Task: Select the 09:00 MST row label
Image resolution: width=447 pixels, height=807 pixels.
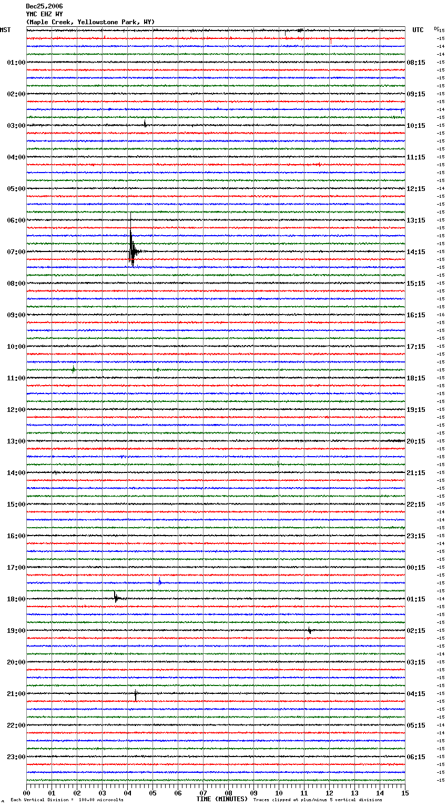Action: click(x=16, y=315)
